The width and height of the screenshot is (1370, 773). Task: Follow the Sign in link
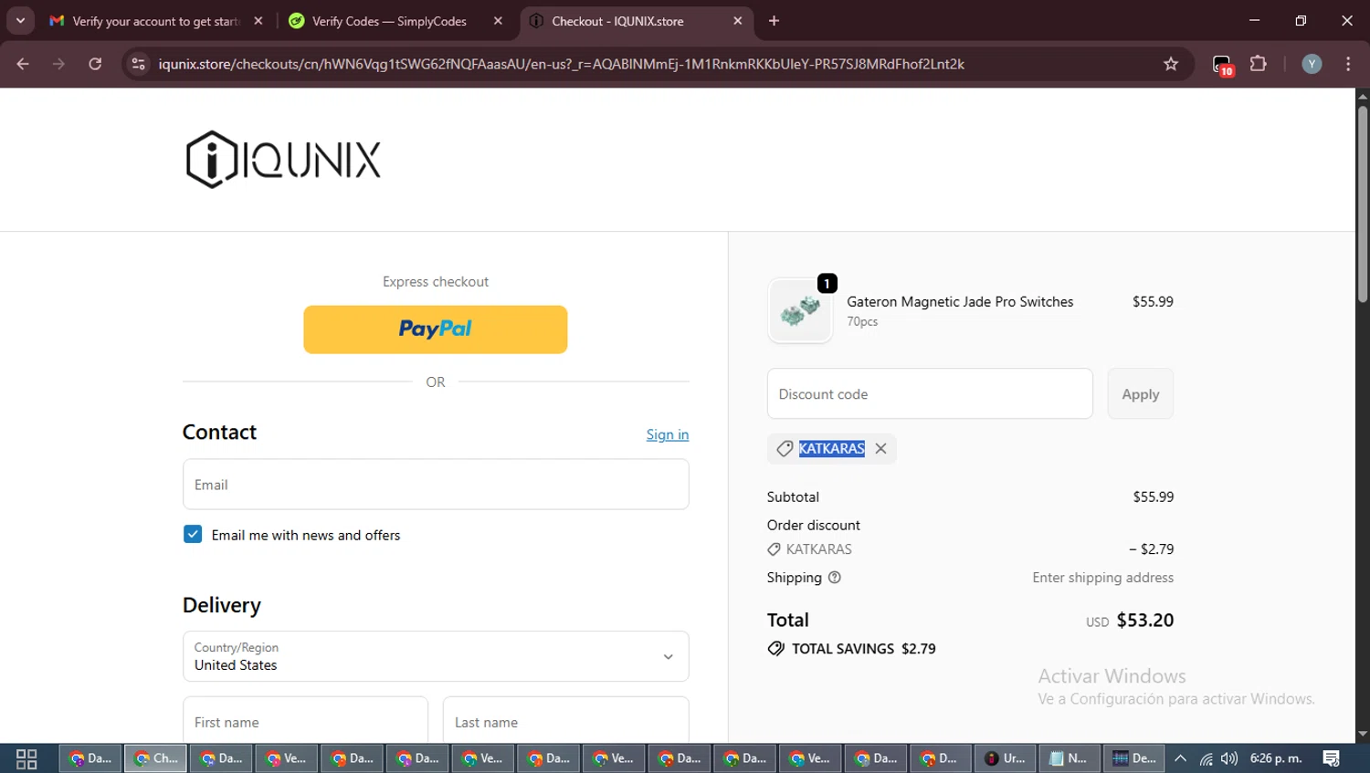click(668, 434)
